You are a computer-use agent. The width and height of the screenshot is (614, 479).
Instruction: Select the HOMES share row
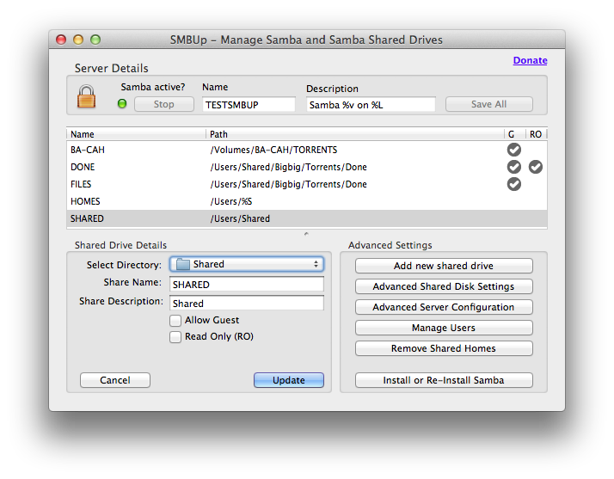tap(307, 201)
